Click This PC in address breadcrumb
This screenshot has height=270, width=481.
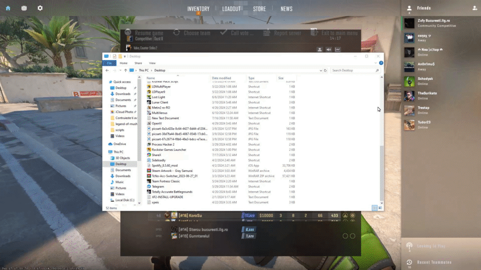point(143,71)
